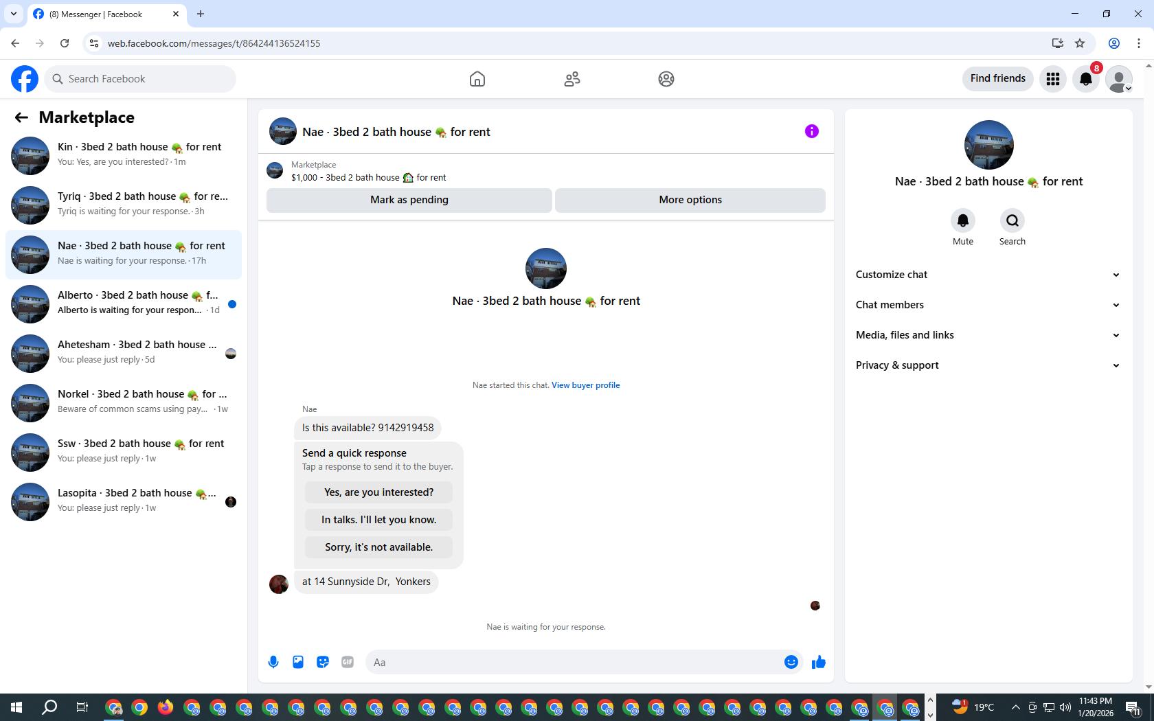
Task: Focus the Search Facebook field
Action: click(140, 79)
